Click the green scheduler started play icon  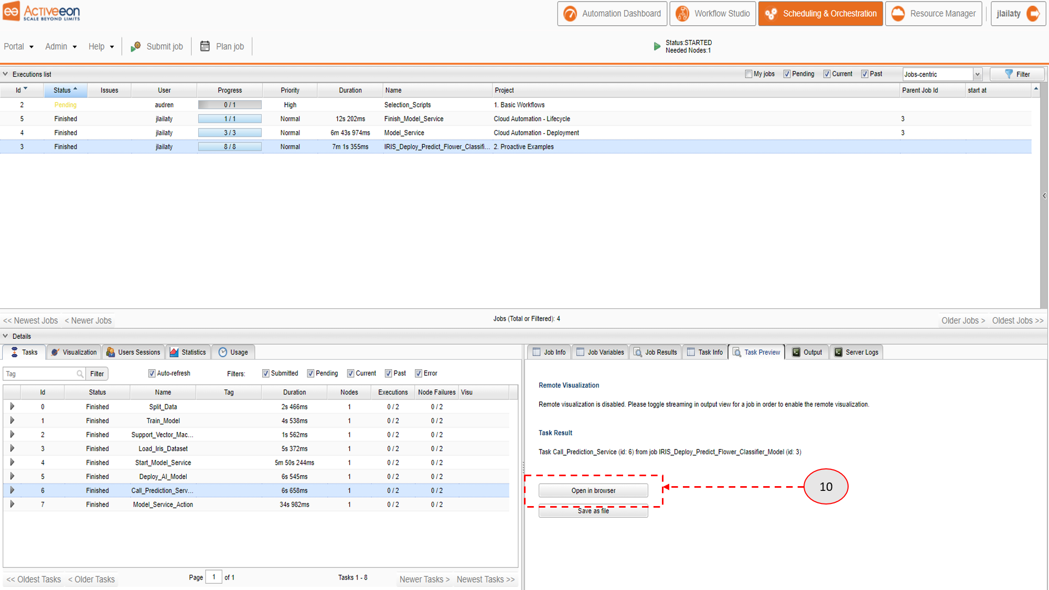657,47
